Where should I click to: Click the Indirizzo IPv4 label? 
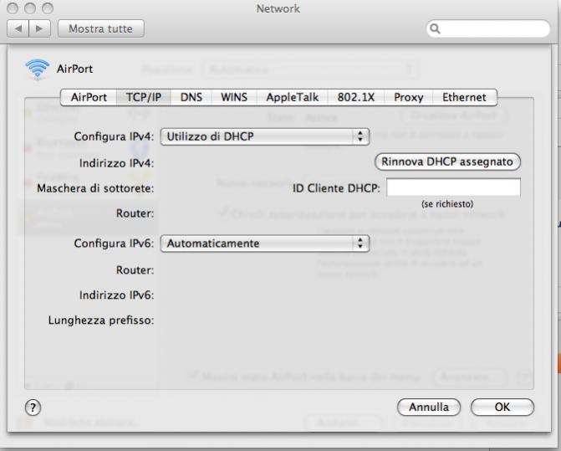pos(117,163)
